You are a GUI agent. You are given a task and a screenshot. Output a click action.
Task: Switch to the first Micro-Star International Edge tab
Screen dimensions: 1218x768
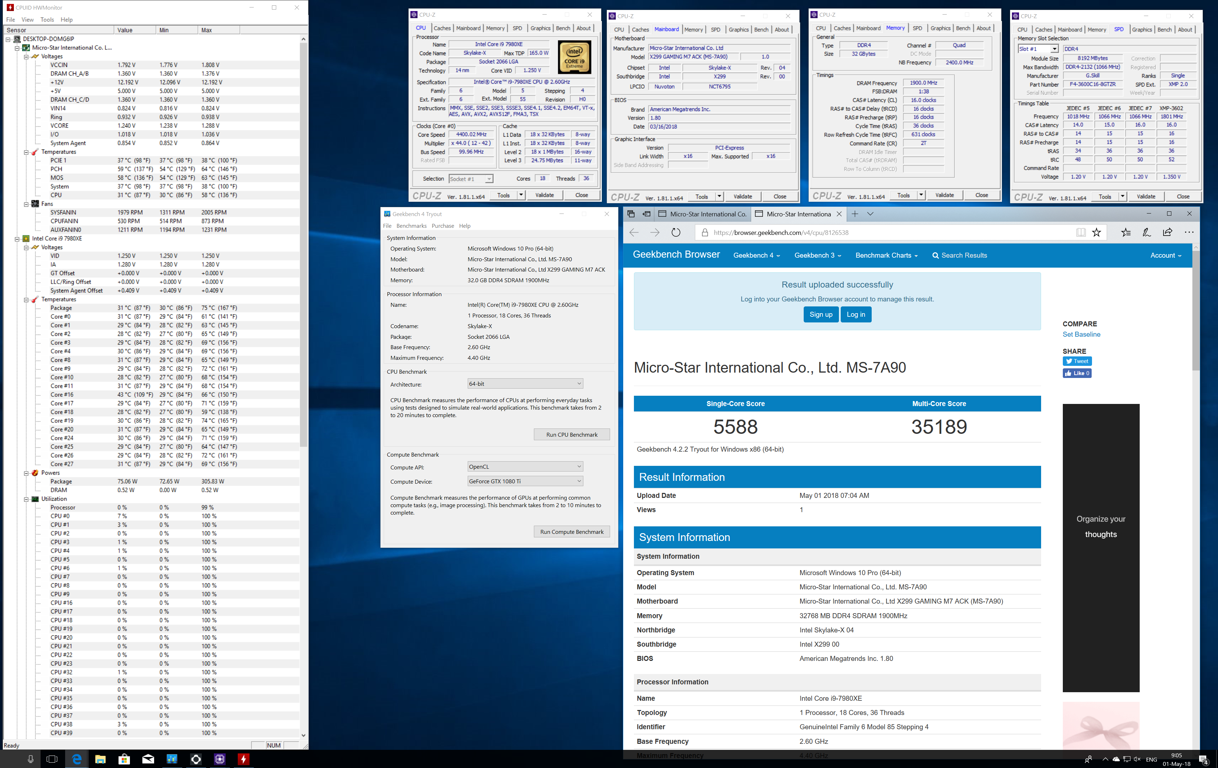702,214
